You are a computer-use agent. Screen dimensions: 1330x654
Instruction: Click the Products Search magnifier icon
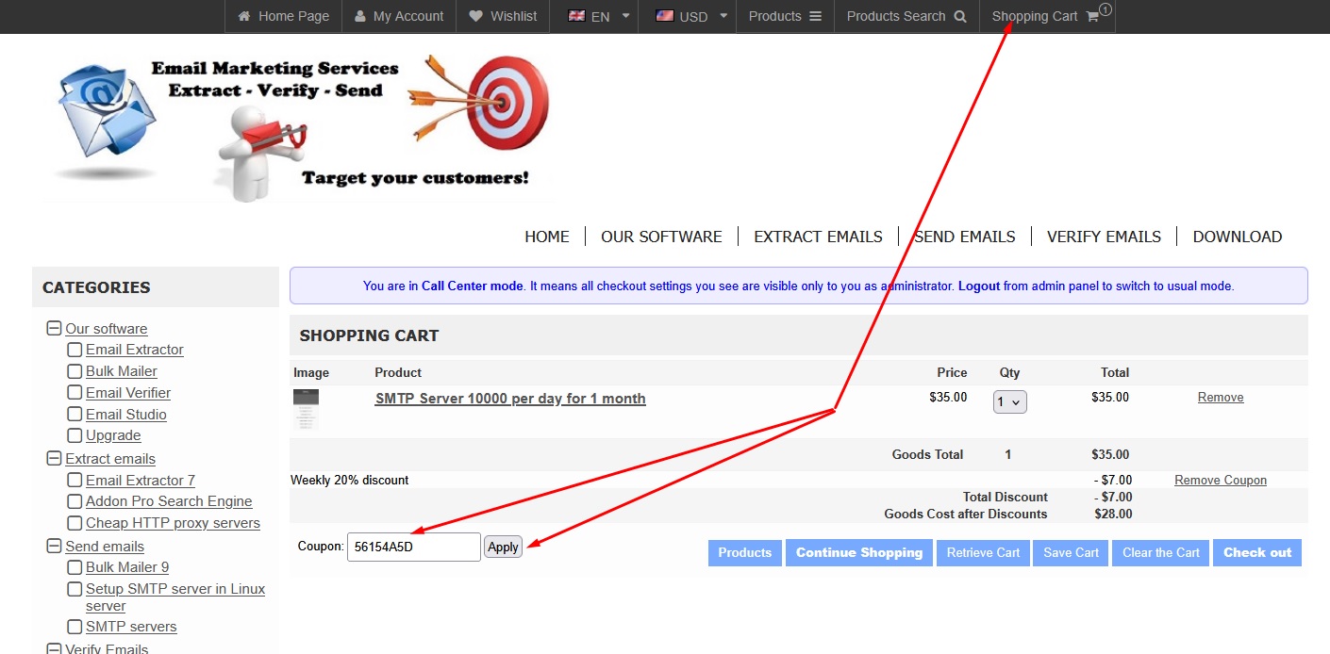click(960, 16)
